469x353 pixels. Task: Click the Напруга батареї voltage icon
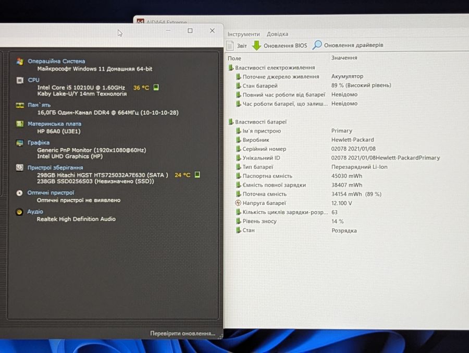click(238, 203)
